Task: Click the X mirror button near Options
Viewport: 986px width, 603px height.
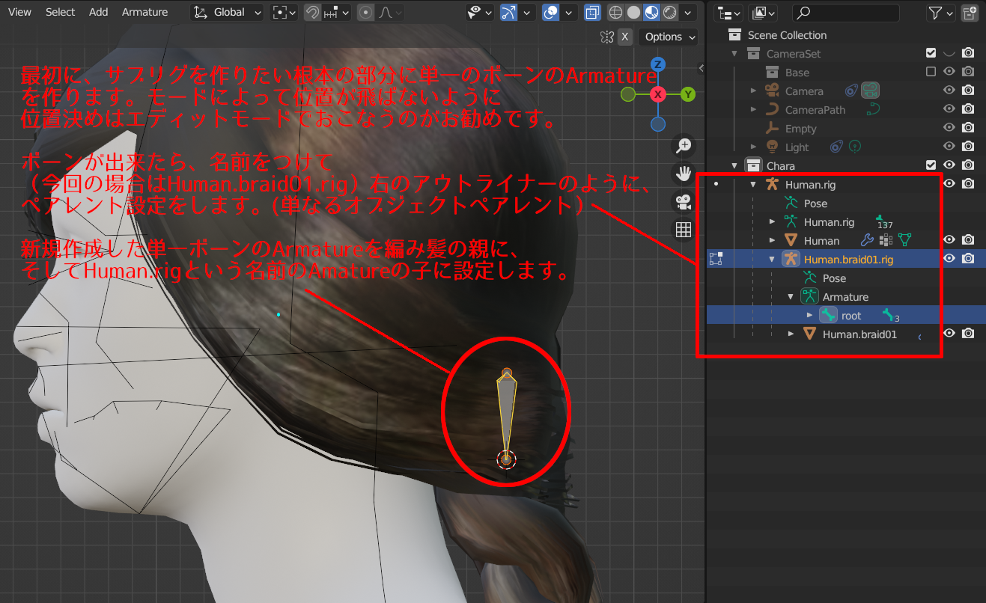Action: coord(625,37)
